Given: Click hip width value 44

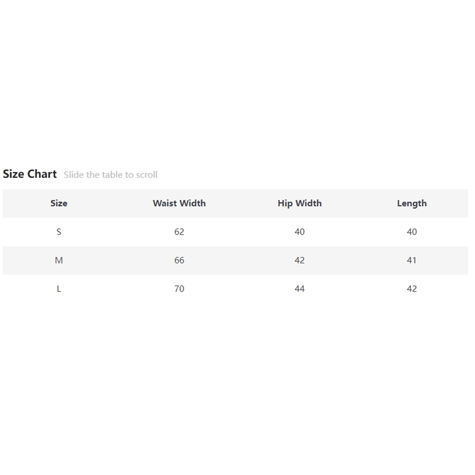Looking at the screenshot, I should click(x=300, y=289).
